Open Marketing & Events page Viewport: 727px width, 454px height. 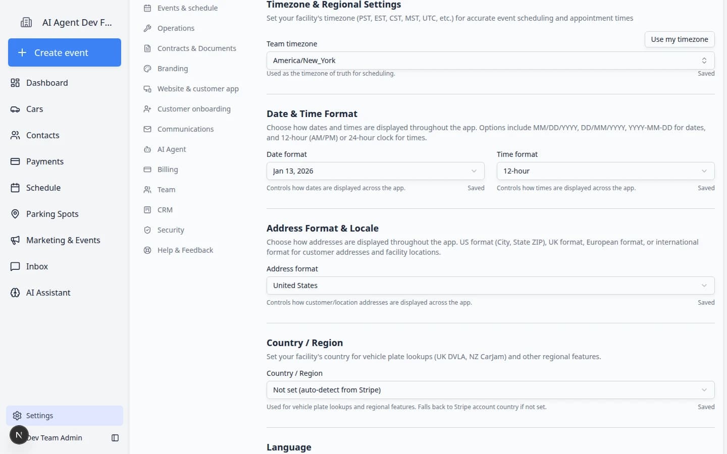[x=65, y=240]
